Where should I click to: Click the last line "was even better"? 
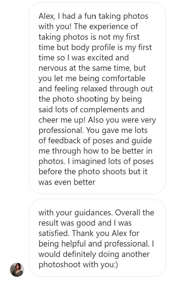click(x=67, y=182)
